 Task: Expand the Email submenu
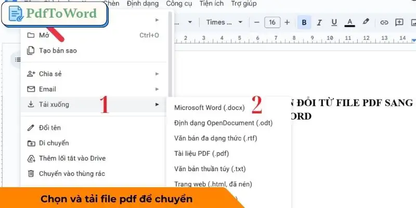pos(94,89)
